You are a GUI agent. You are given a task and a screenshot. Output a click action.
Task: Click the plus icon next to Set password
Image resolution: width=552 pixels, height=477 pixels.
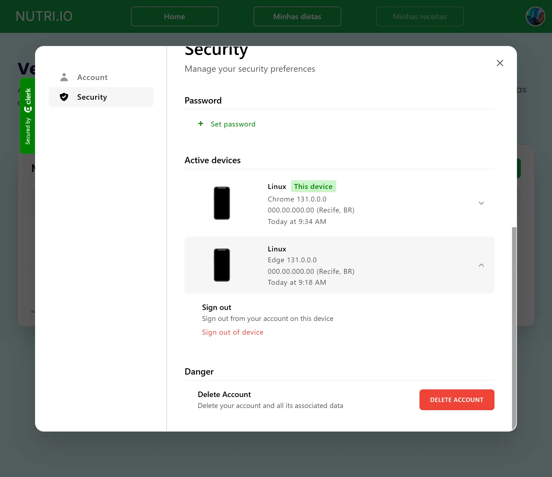pyautogui.click(x=201, y=124)
